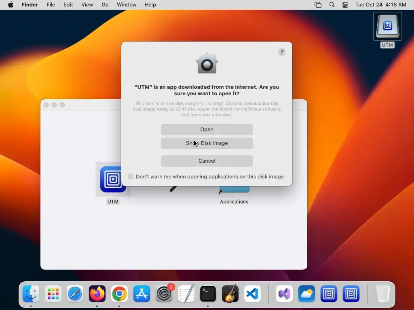
Task: Open Control Center in menu bar
Action: pos(345,5)
